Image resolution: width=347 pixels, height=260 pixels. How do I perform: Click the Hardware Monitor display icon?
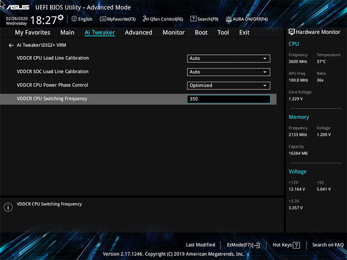click(292, 32)
